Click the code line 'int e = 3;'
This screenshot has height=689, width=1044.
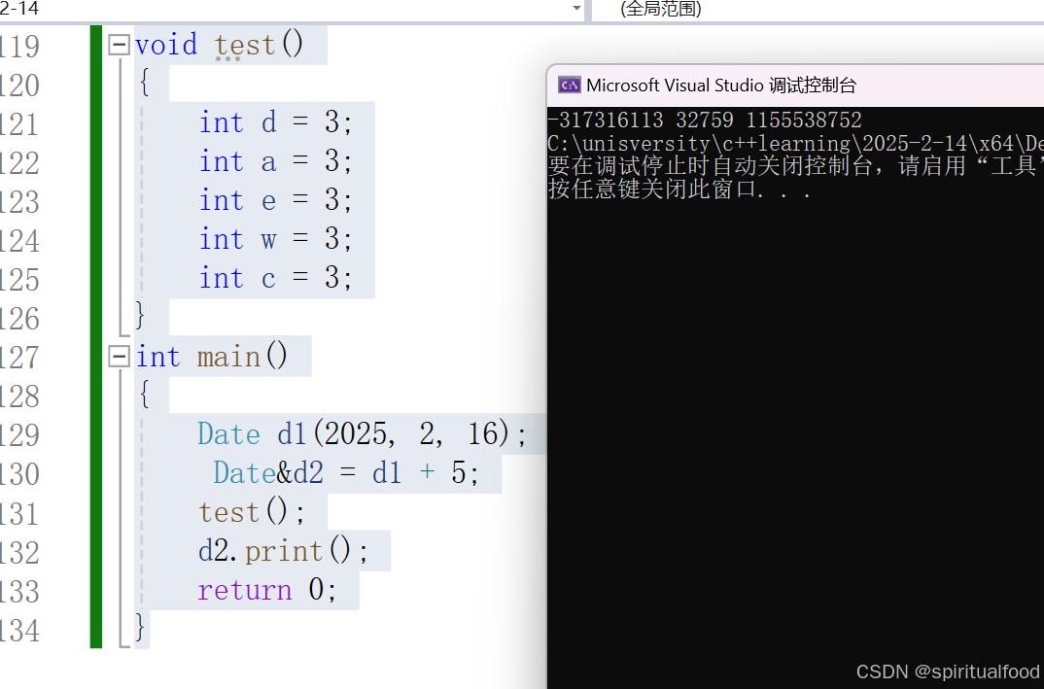point(275,200)
